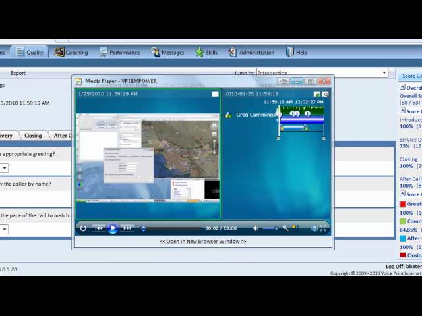
Task: Click the blue and white call segment bar
Action: pyautogui.click(x=302, y=120)
